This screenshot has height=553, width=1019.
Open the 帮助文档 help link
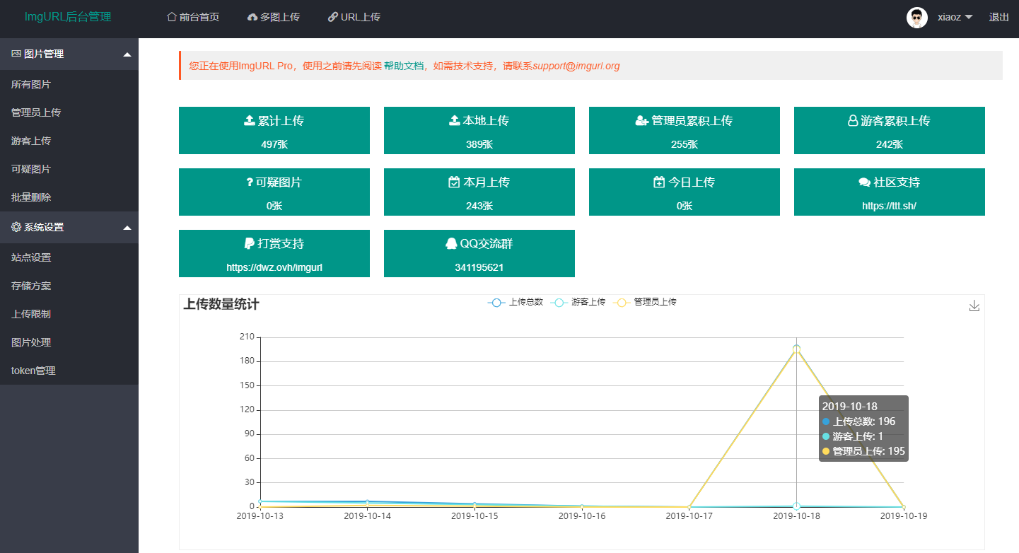tap(403, 66)
